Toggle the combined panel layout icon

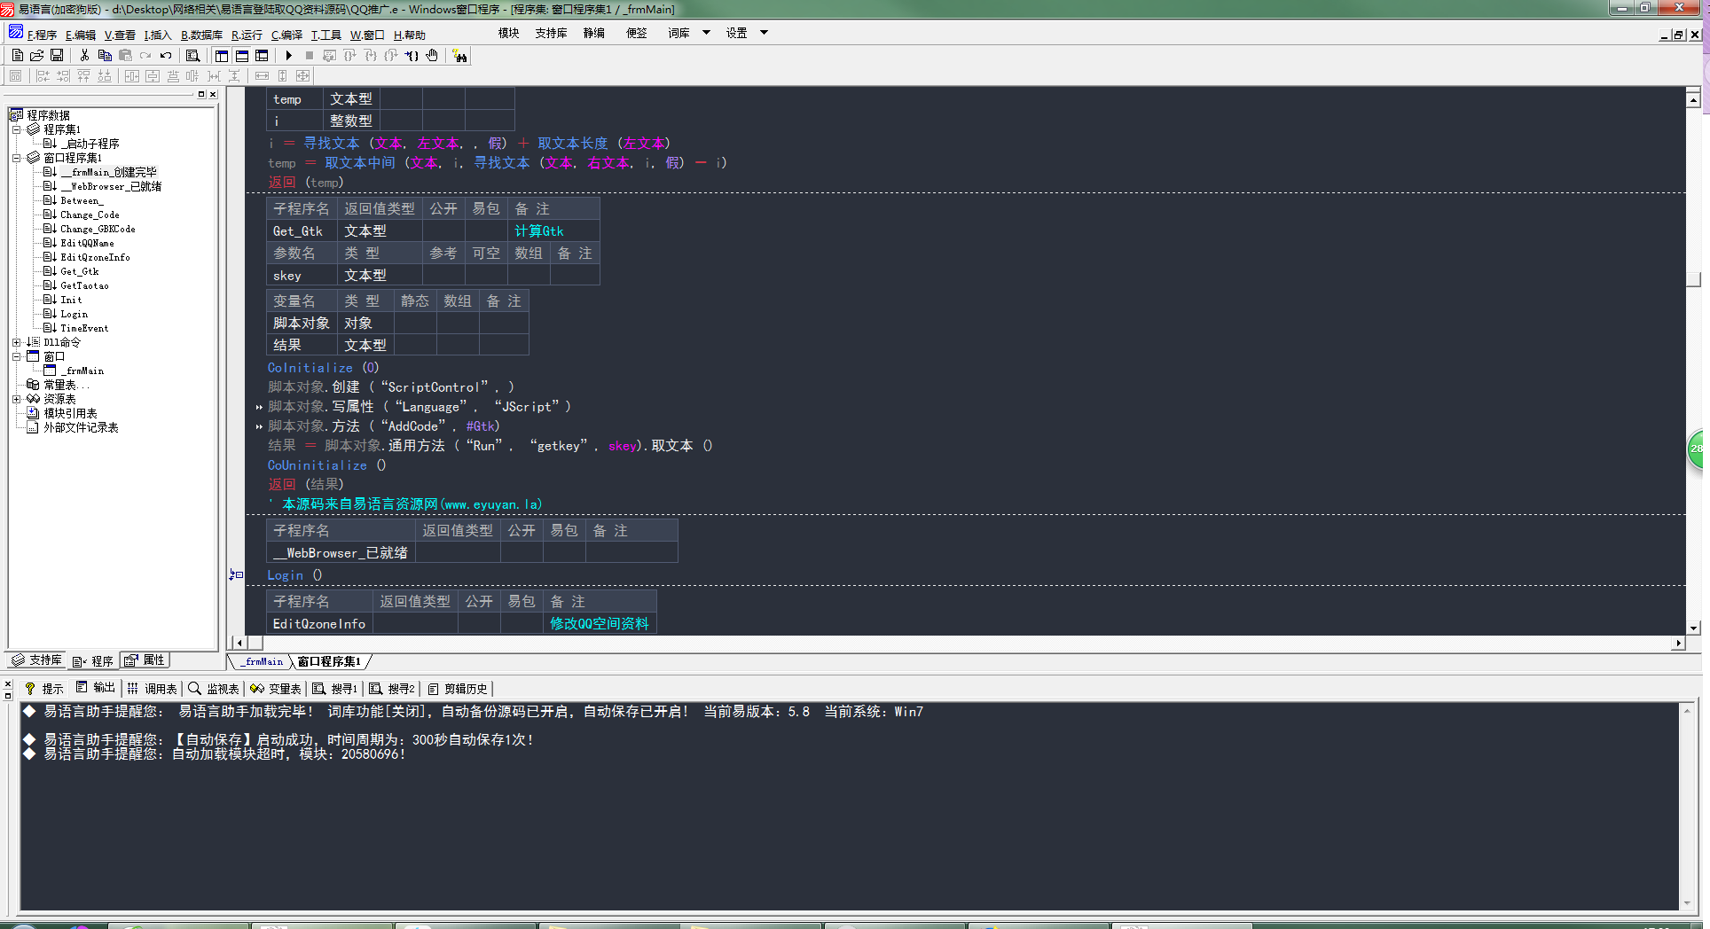[262, 55]
